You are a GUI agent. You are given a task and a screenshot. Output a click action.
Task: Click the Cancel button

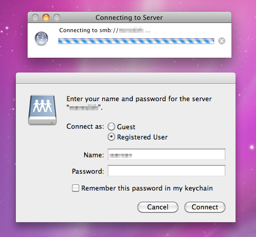pyautogui.click(x=158, y=207)
